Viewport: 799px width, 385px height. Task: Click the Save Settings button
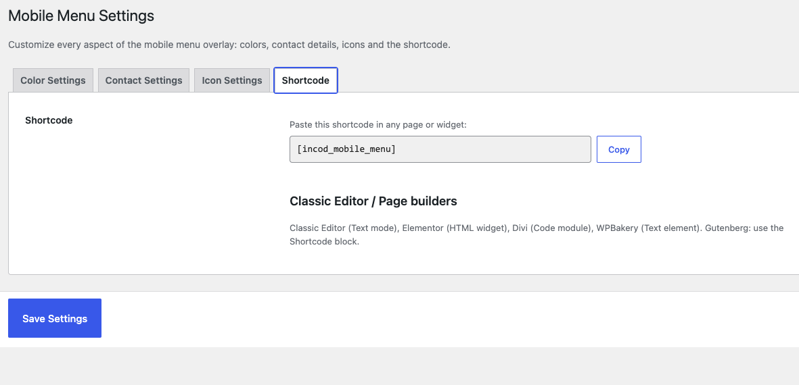55,318
